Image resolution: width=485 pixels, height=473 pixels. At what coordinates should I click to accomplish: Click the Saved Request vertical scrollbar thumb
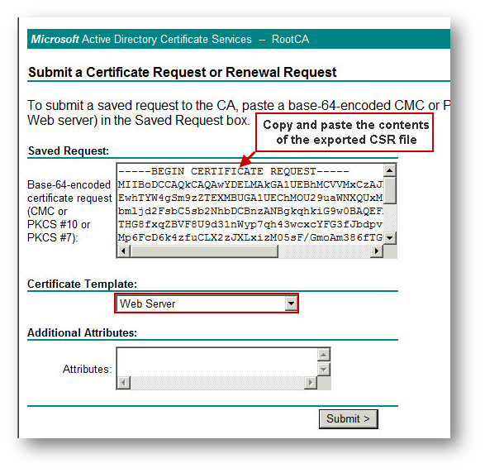390,189
